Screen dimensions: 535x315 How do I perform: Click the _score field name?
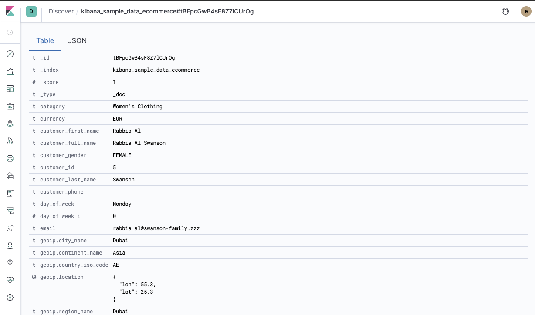[49, 82]
